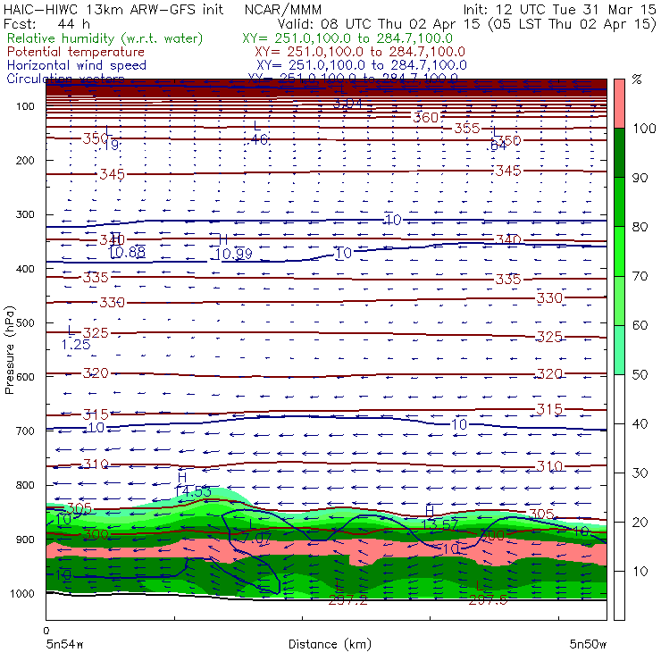661x661 pixels.
Task: Click the 'Init: 12 UTC Tue 31 Mar 15' text
Action: click(560, 9)
